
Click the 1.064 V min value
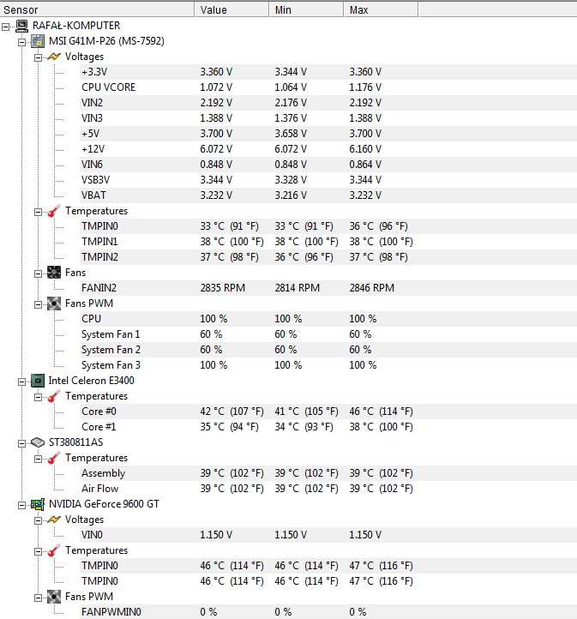(x=291, y=87)
